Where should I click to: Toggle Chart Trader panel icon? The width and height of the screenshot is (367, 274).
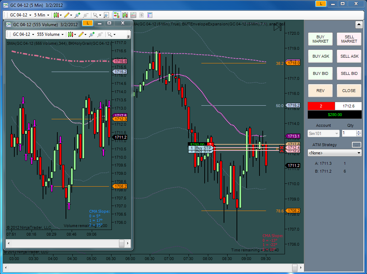click(116, 15)
